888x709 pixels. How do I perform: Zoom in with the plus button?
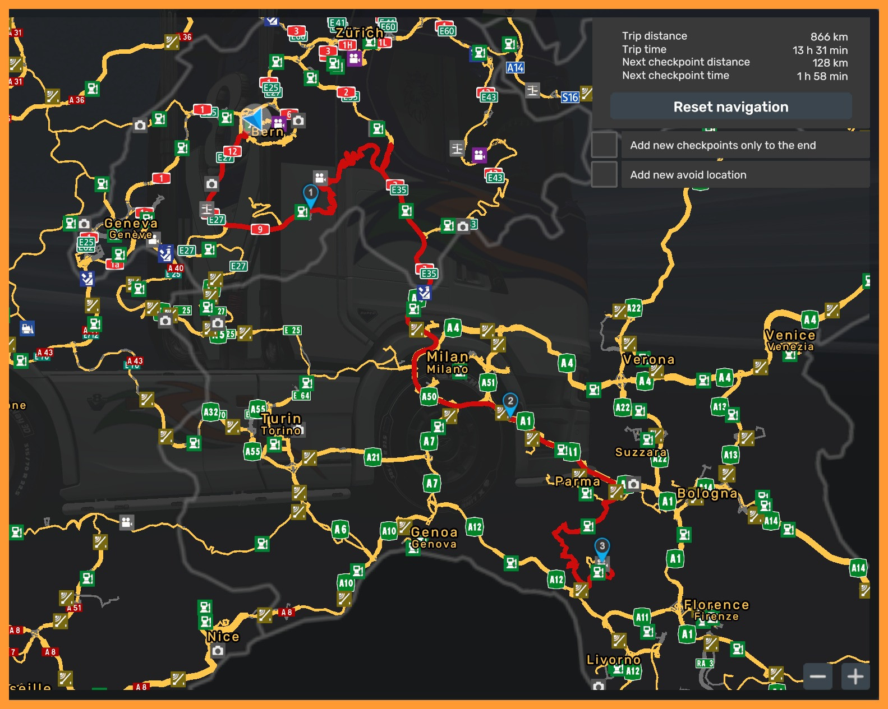(855, 676)
